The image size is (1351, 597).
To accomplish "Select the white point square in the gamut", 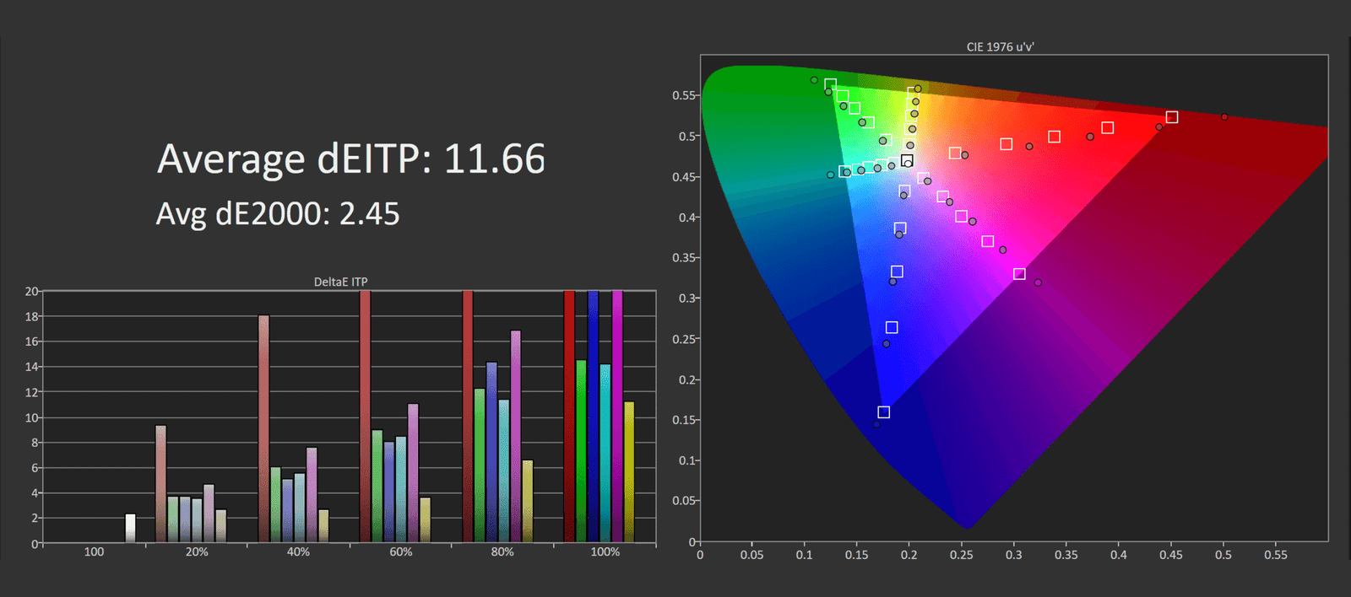I will click(906, 160).
